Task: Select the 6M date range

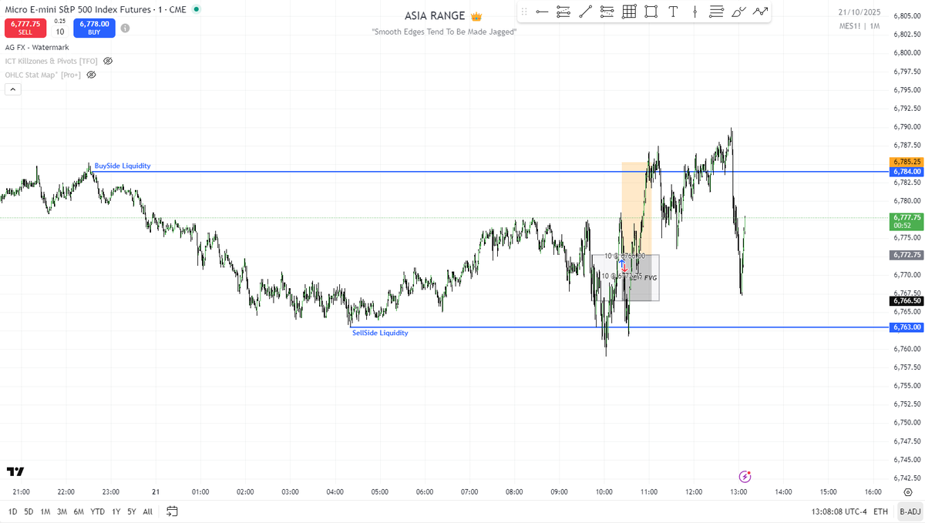Action: pos(79,511)
